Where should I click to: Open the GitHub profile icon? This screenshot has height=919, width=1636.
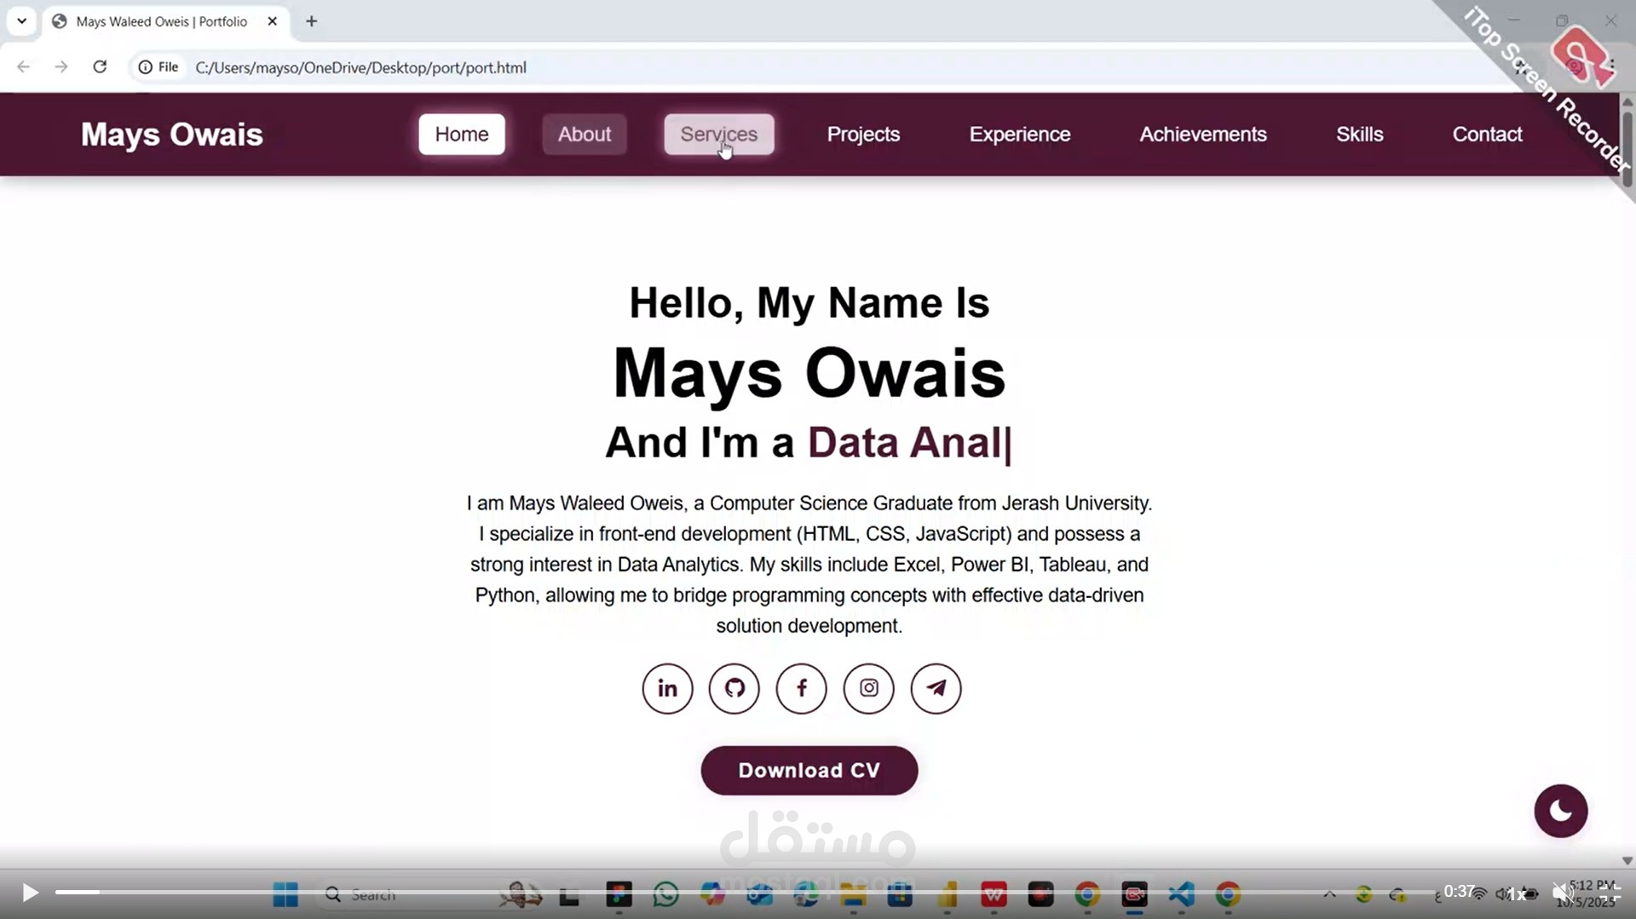(x=734, y=688)
